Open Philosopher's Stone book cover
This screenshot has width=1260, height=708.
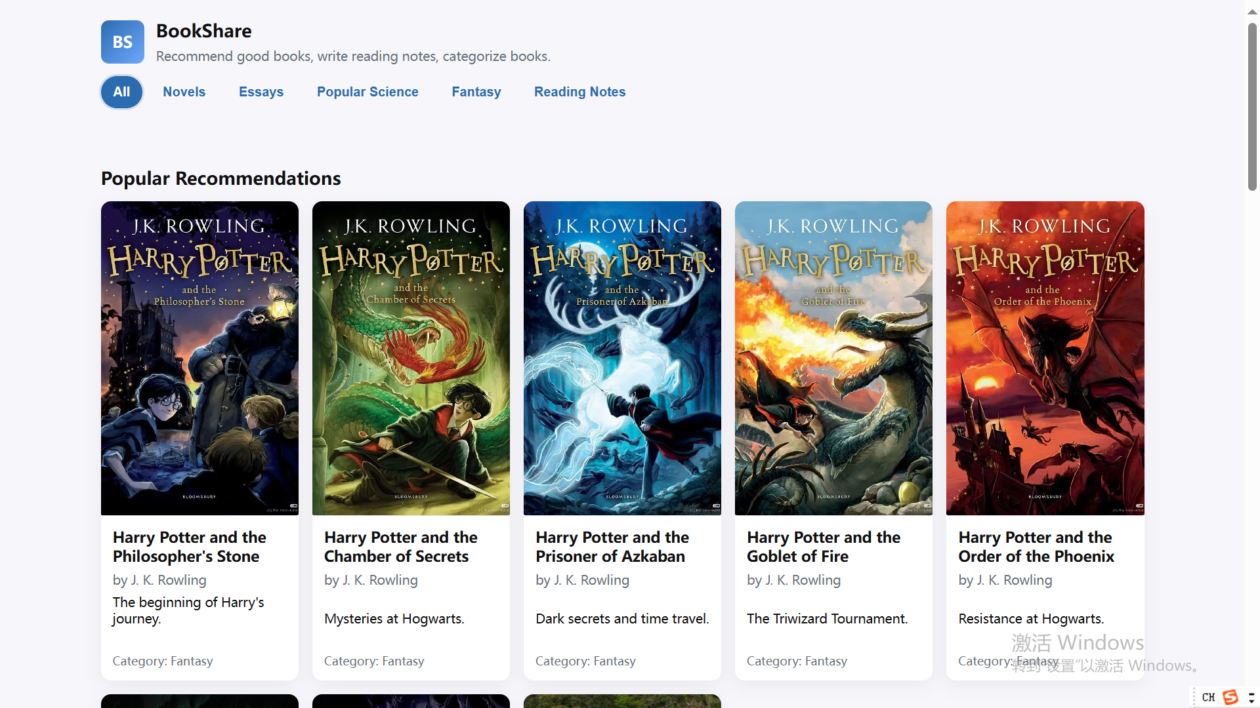[199, 358]
